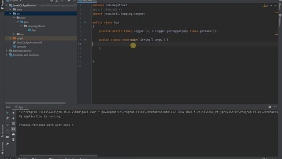This screenshot has width=282, height=159.
Task: Open Favorites tool window star
Action: pyautogui.click(x=2, y=148)
